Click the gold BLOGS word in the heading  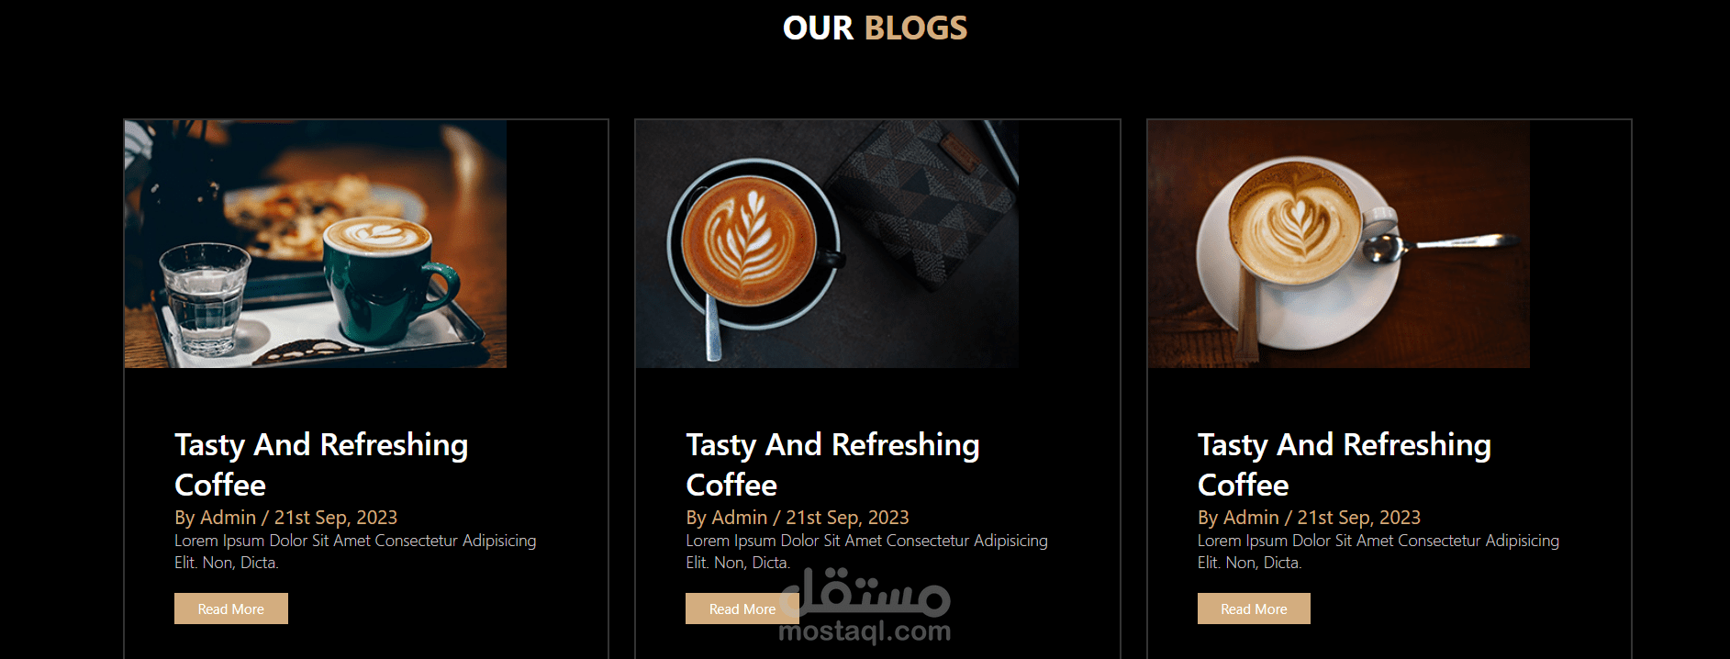click(916, 28)
